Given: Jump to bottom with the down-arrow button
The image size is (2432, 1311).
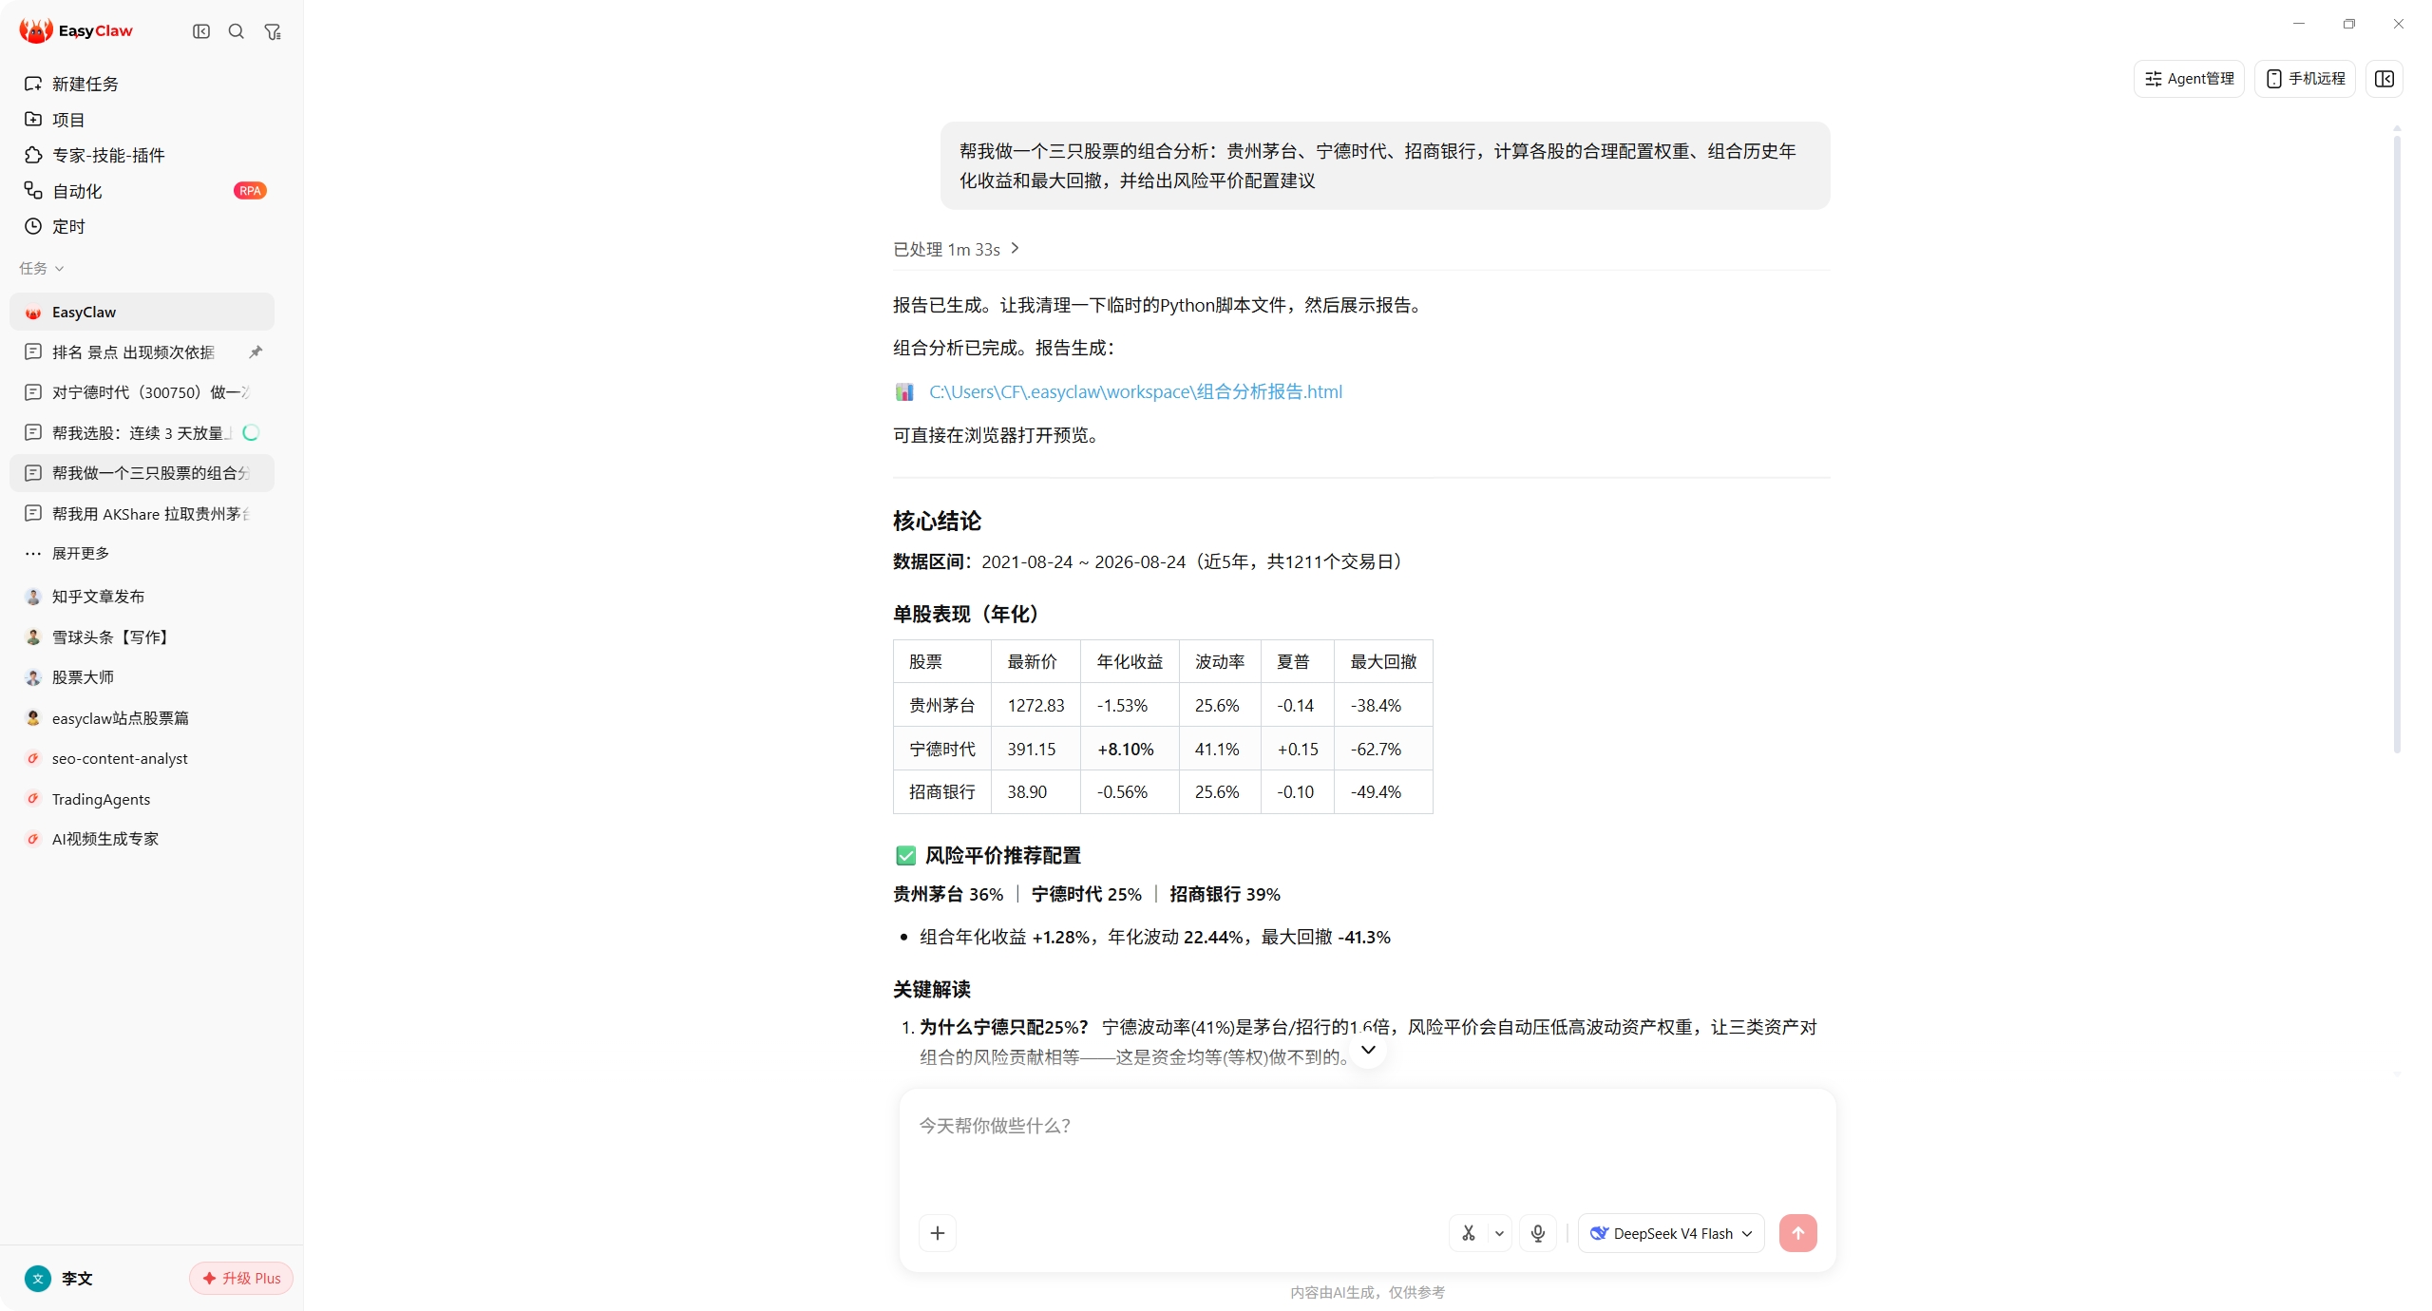Looking at the screenshot, I should point(1368,1050).
